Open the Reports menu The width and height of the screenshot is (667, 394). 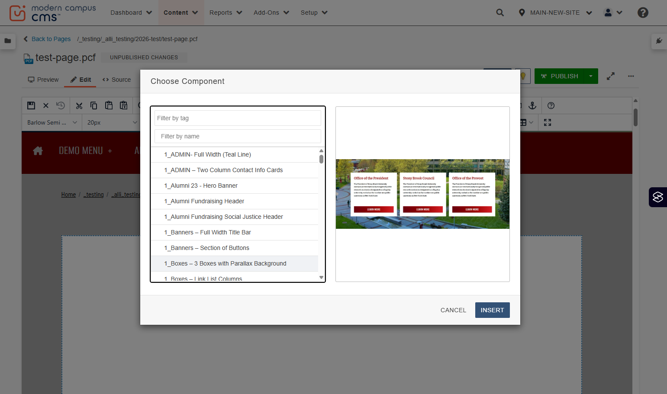pos(226,13)
